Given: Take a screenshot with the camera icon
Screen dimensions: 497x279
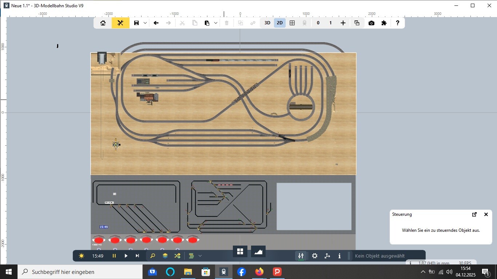Looking at the screenshot, I should [x=371, y=23].
